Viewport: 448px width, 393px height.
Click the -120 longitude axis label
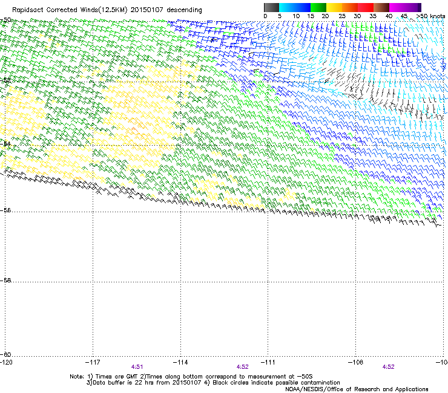pyautogui.click(x=6, y=362)
